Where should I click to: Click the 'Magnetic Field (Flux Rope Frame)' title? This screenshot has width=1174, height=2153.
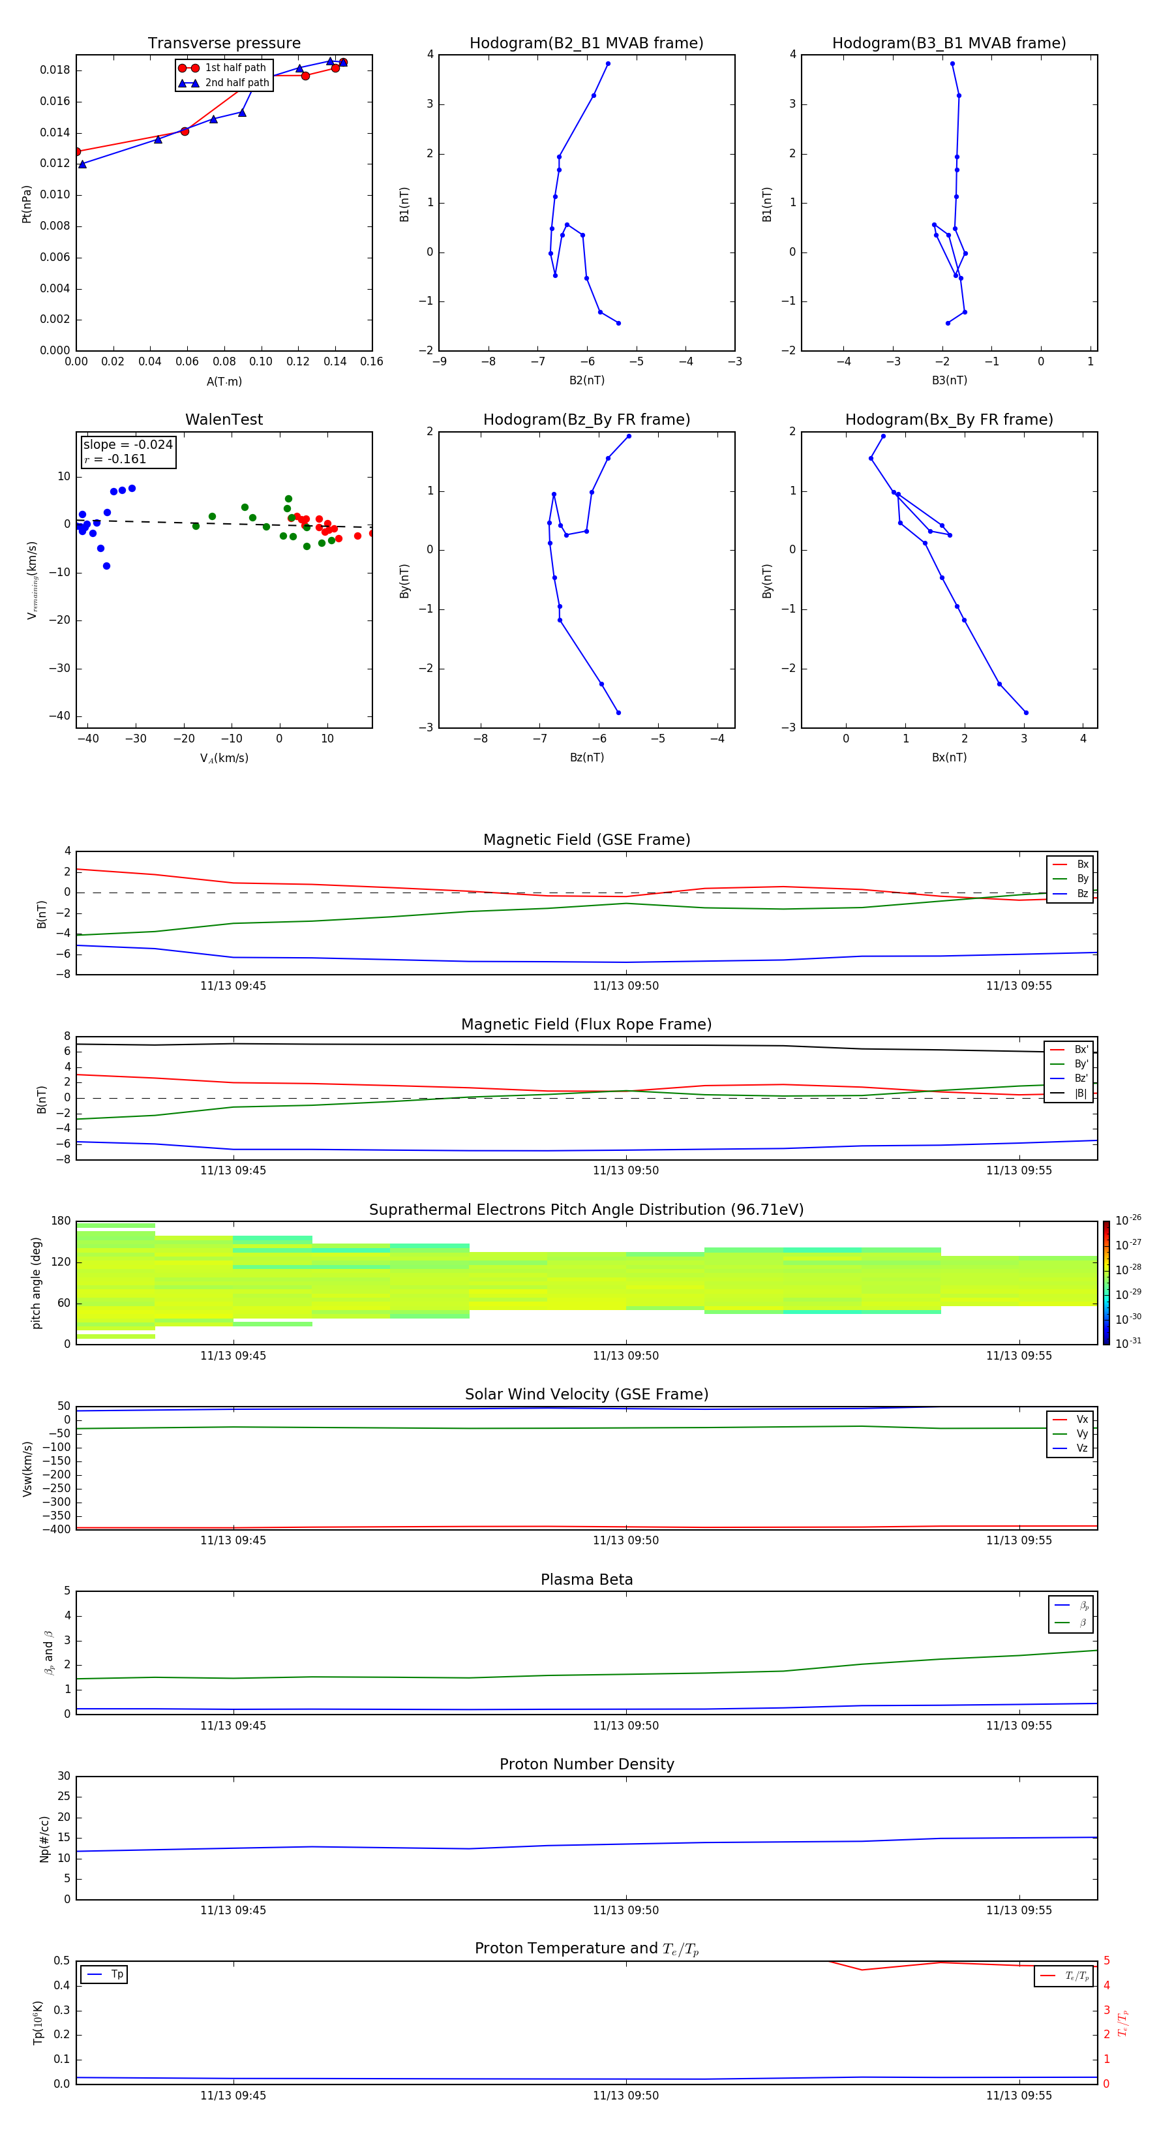click(x=586, y=1025)
